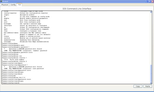Click the 'line vty 0 4' command line
The height and width of the screenshot is (92, 154).
pyautogui.click(x=14, y=77)
